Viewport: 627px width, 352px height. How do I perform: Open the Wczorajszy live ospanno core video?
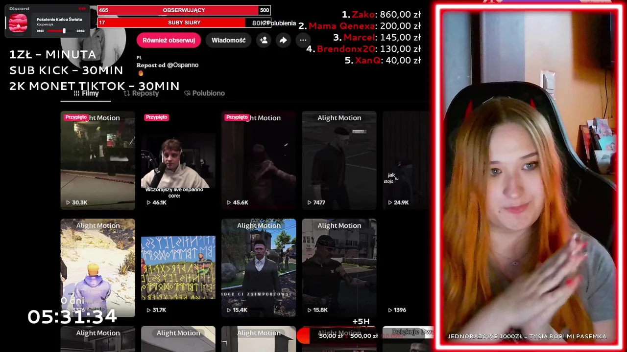click(x=178, y=160)
